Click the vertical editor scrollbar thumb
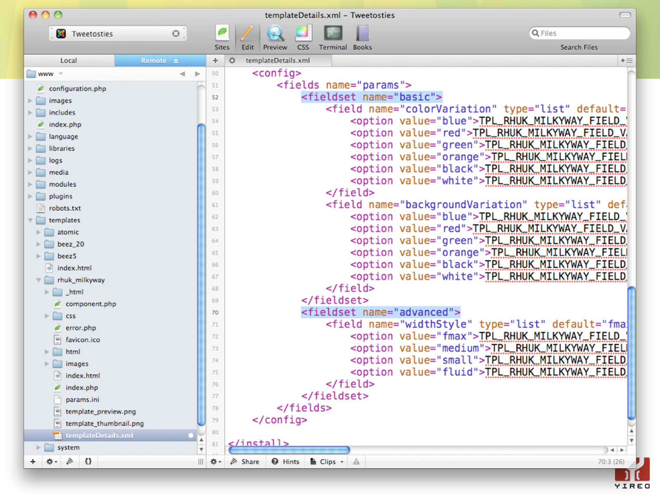660x495 pixels. [631, 353]
